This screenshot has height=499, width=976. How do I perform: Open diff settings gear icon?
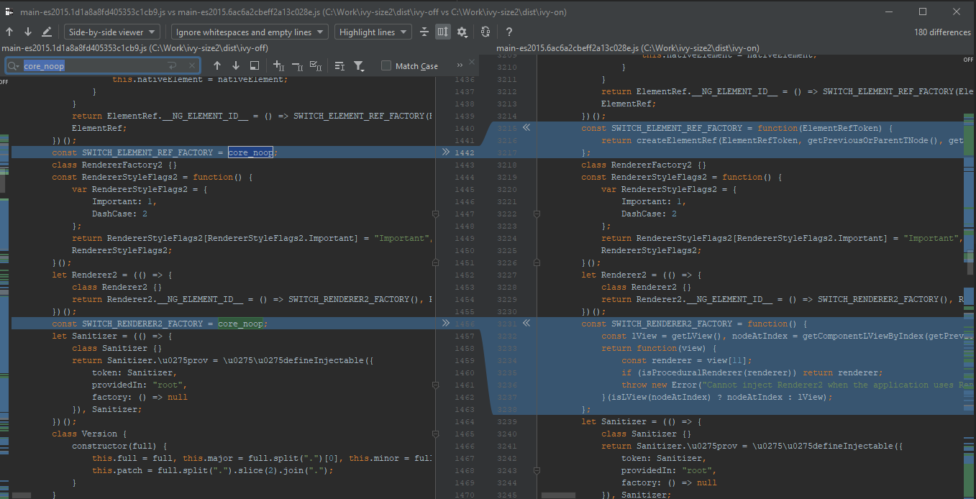462,32
